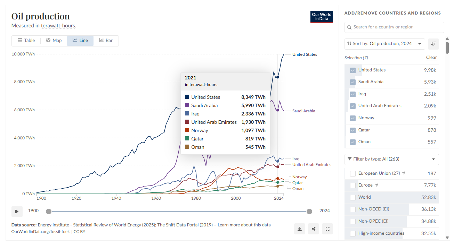This screenshot has height=250, width=462.
Task: Deselect Norway from the selection
Action: pos(353,118)
